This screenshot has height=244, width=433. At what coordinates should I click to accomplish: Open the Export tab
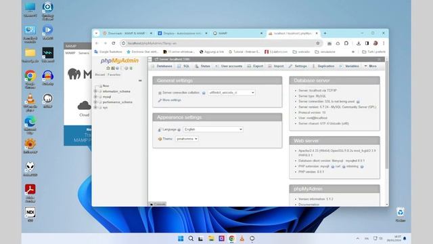pyautogui.click(x=256, y=66)
